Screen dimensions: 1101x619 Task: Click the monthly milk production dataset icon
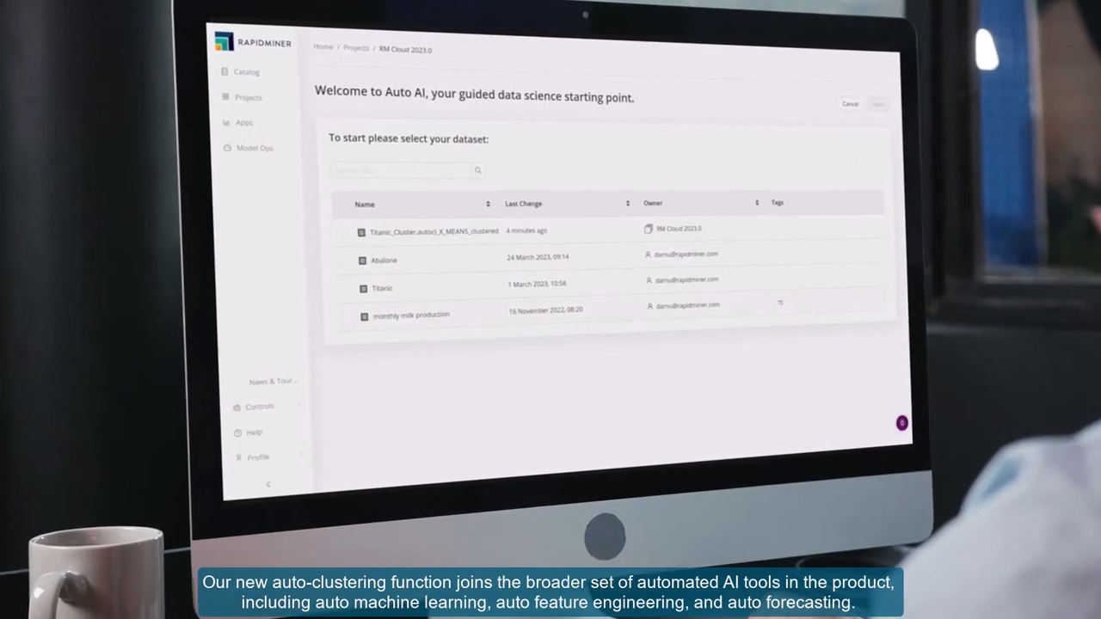[364, 316]
